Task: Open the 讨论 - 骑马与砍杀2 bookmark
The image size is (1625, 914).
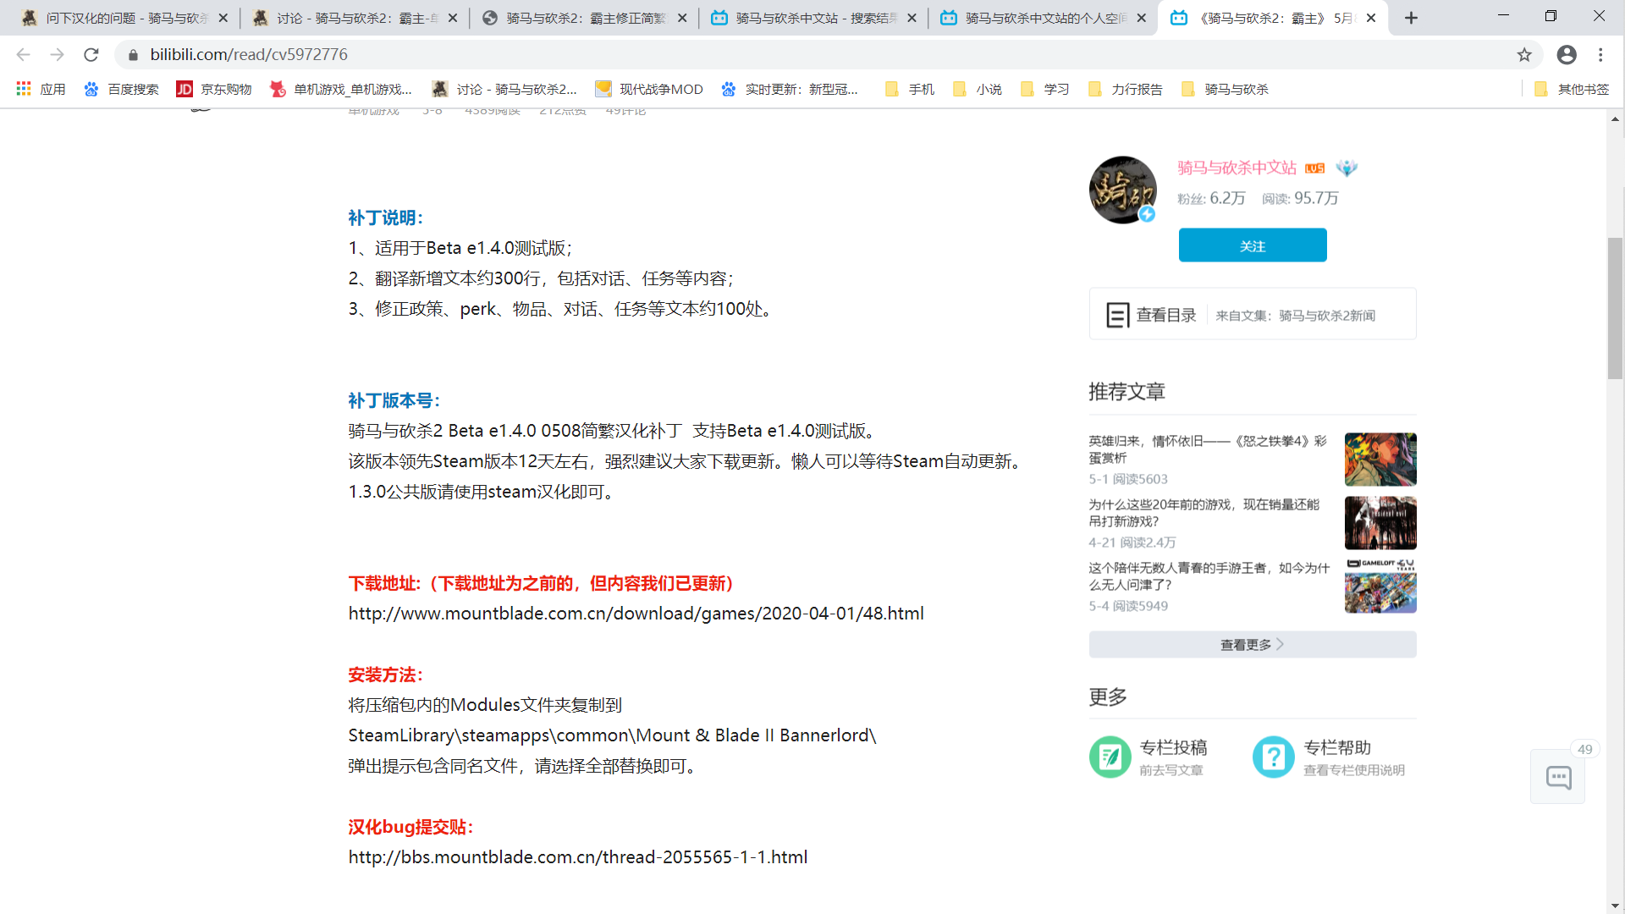Action: (x=504, y=89)
